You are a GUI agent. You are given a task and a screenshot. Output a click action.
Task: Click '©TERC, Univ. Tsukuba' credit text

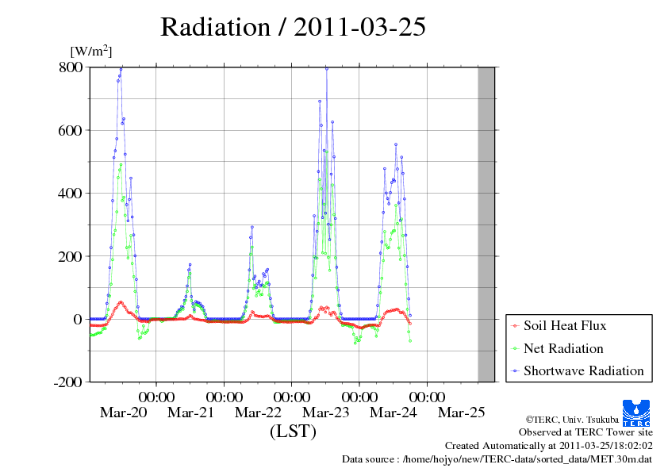(572, 420)
